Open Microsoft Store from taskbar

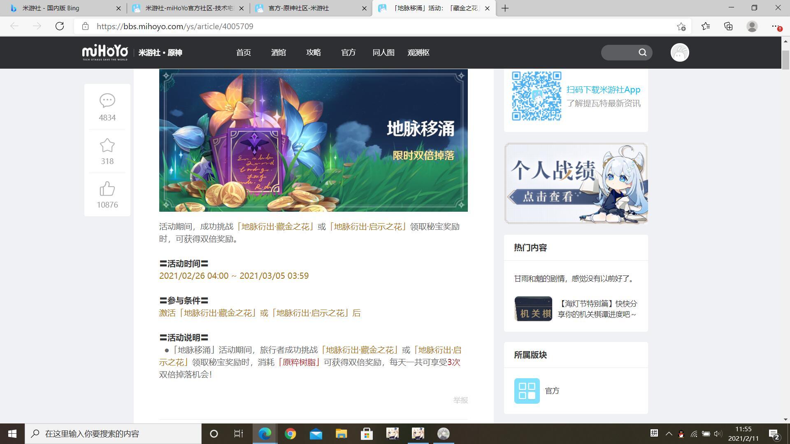coord(367,434)
